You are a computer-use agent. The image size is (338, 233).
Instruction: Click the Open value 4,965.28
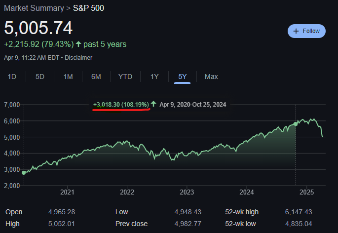(x=62, y=212)
